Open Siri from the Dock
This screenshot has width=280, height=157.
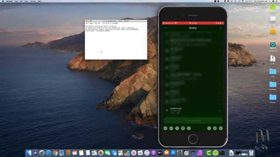tap(35, 153)
